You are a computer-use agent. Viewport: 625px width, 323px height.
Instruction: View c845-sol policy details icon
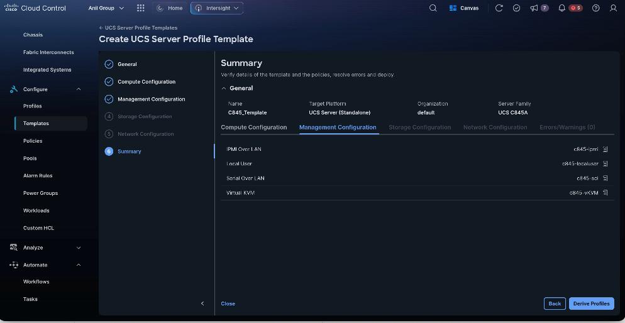click(605, 178)
